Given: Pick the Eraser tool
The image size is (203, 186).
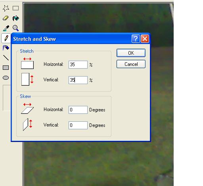Looking at the screenshot, I should point(6,18).
